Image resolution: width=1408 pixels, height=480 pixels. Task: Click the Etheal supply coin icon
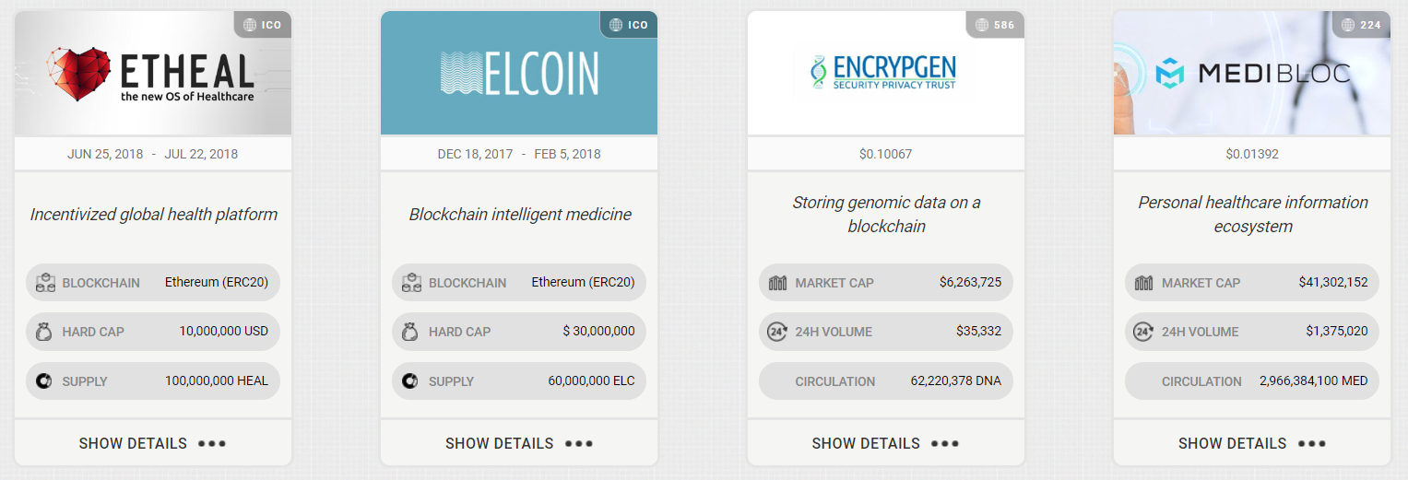(44, 381)
